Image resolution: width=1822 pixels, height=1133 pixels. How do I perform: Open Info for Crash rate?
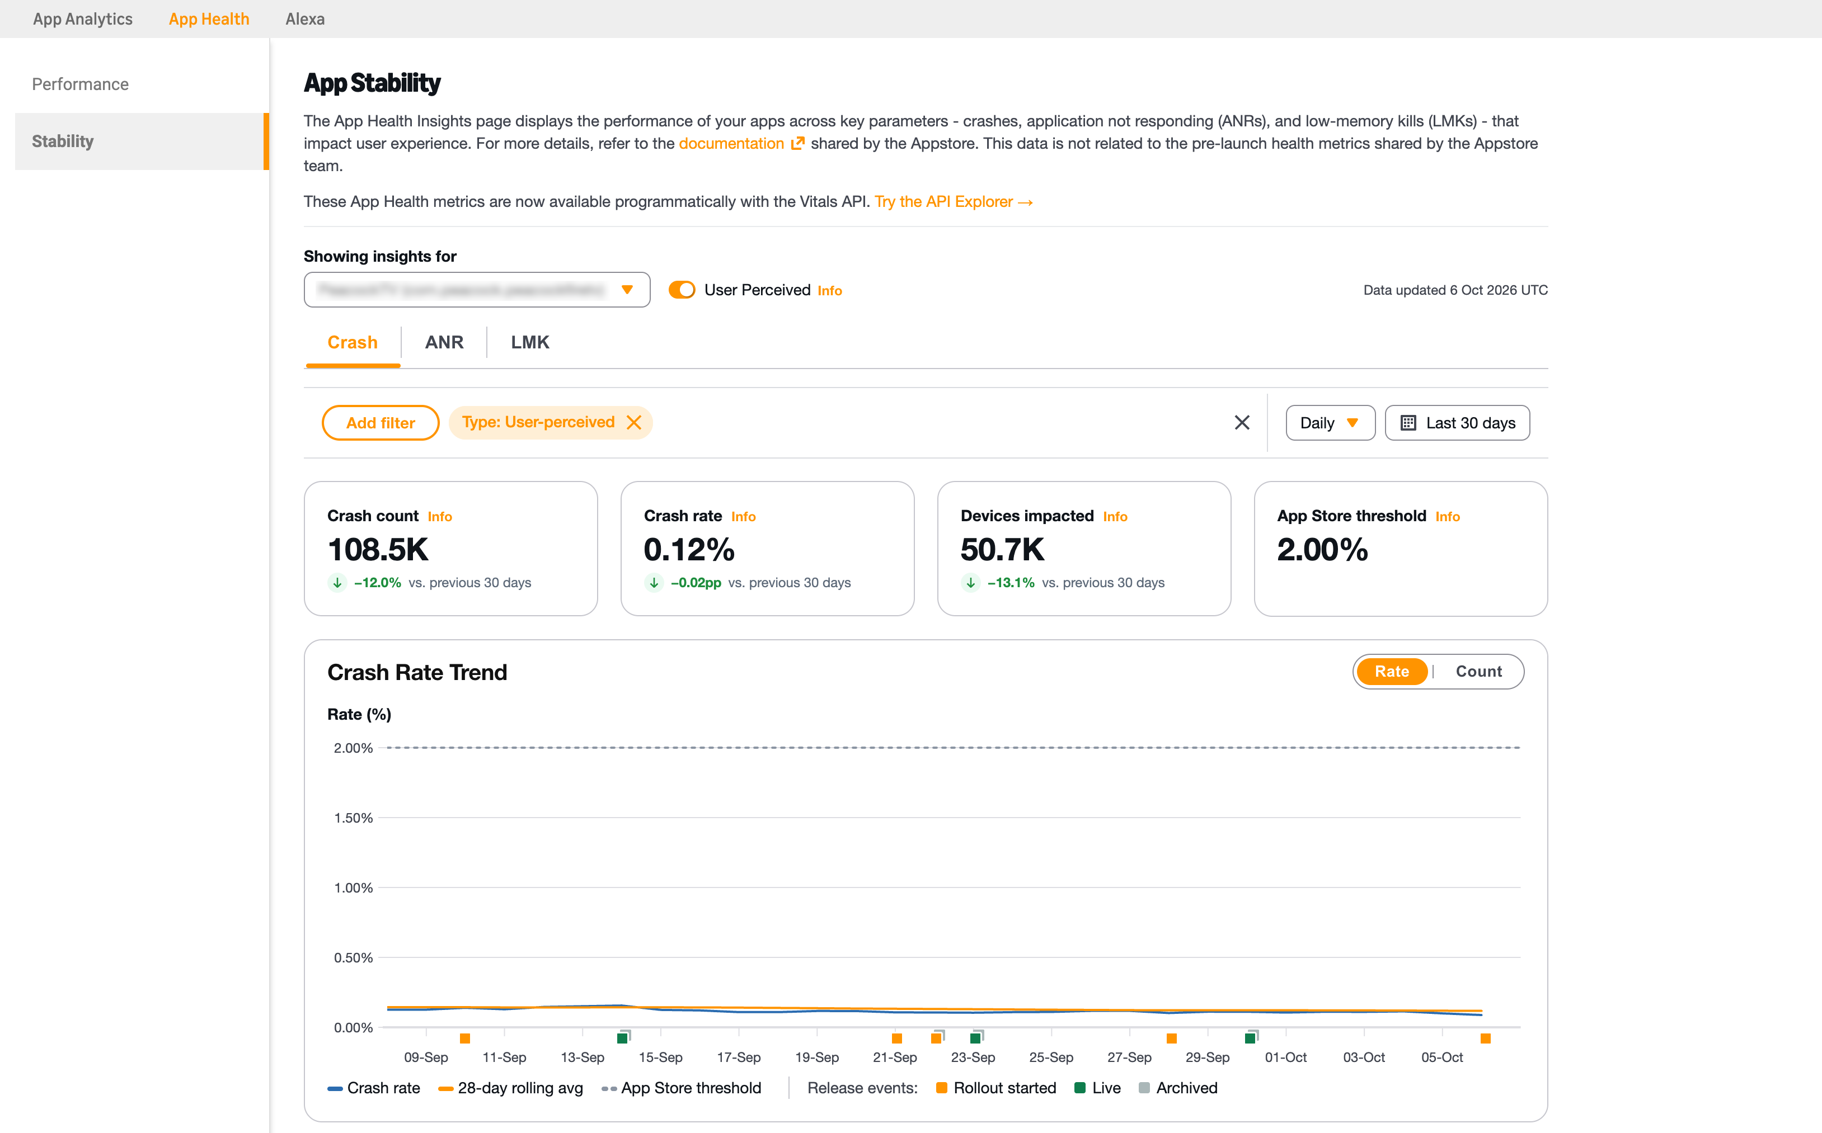click(x=743, y=516)
